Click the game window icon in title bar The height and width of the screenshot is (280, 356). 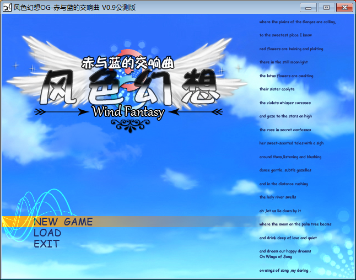(7, 7)
